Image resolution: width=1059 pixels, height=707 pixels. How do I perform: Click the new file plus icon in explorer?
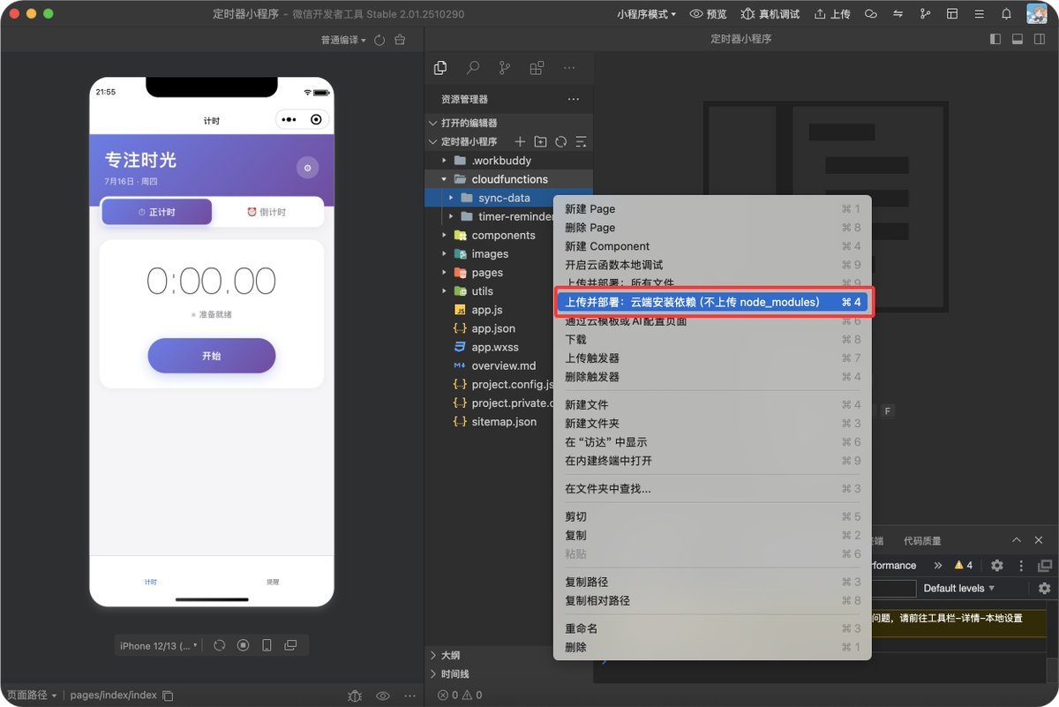click(x=520, y=141)
